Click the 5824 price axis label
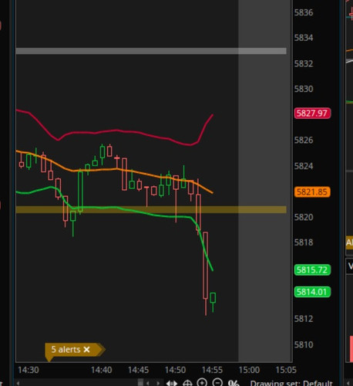The width and height of the screenshot is (353, 386). (304, 166)
